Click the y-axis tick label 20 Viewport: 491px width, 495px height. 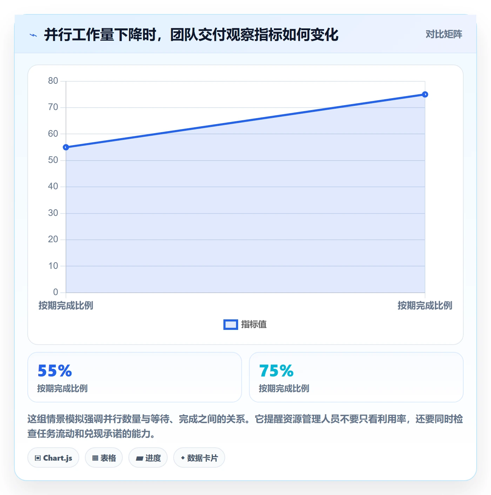tap(53, 239)
